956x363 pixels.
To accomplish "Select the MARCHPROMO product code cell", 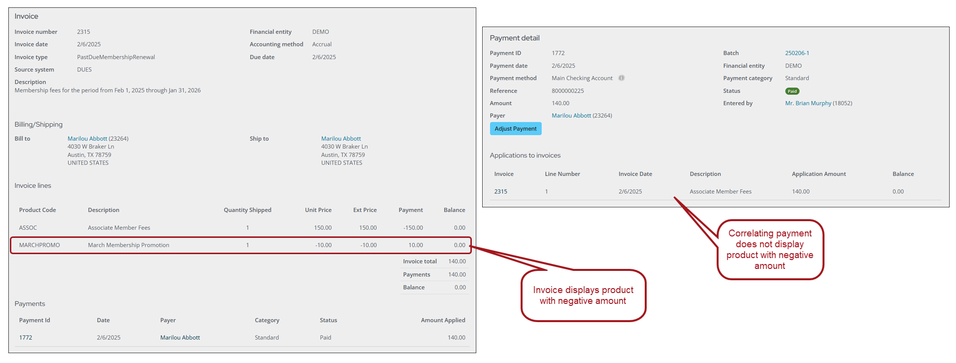I will pyautogui.click(x=39, y=245).
